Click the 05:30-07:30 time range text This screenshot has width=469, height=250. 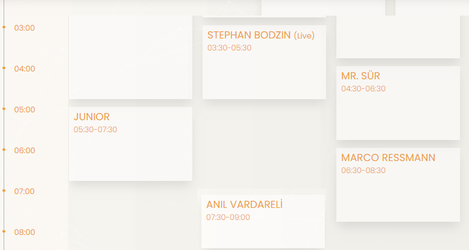tap(95, 129)
